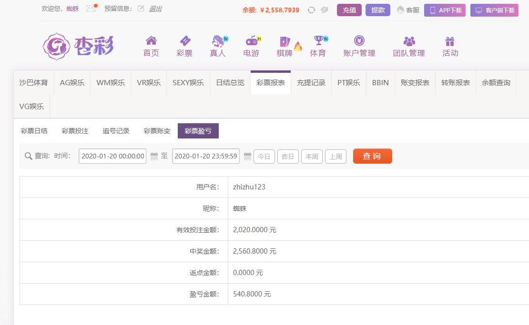Click the start time input field
This screenshot has height=325, width=529.
pos(113,156)
